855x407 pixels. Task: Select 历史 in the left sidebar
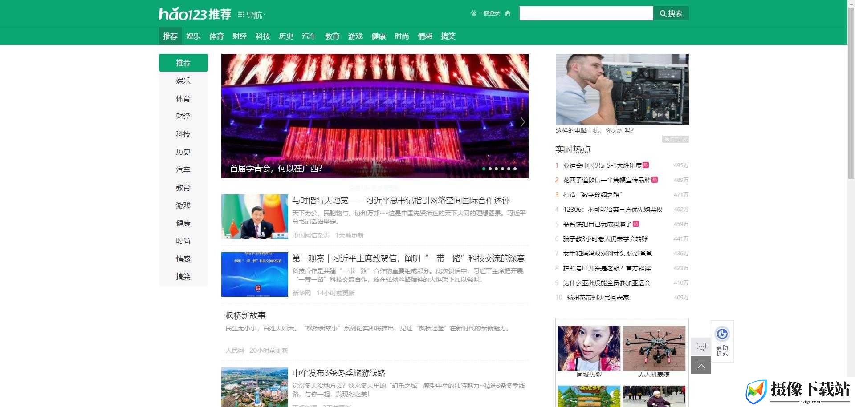click(x=183, y=152)
